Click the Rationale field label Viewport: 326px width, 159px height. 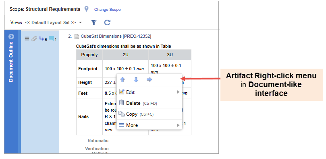(x=98, y=141)
